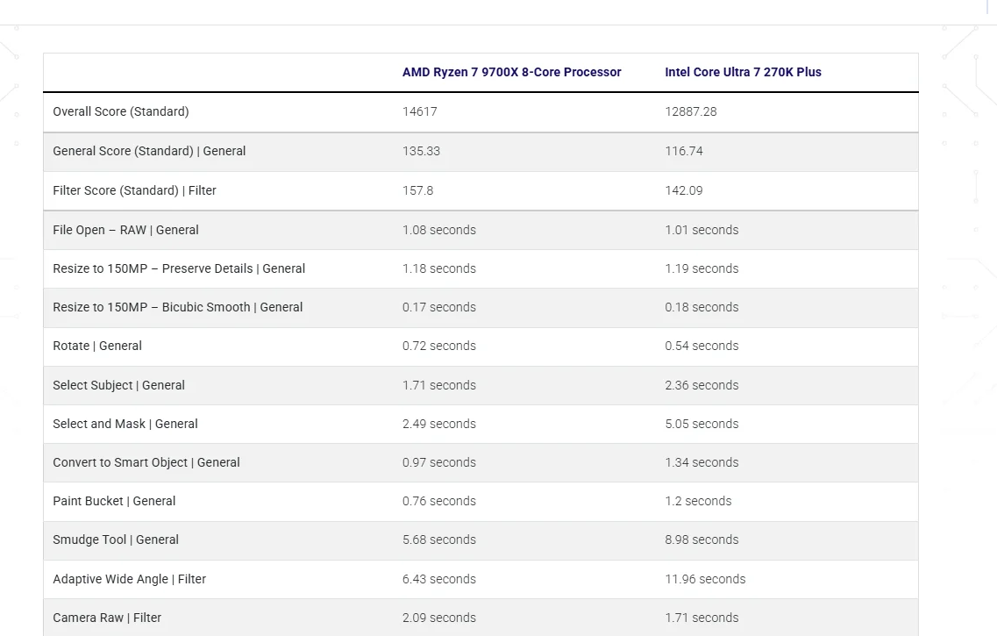
Task: Click the 1.08 seconds cell
Action: 438,230
